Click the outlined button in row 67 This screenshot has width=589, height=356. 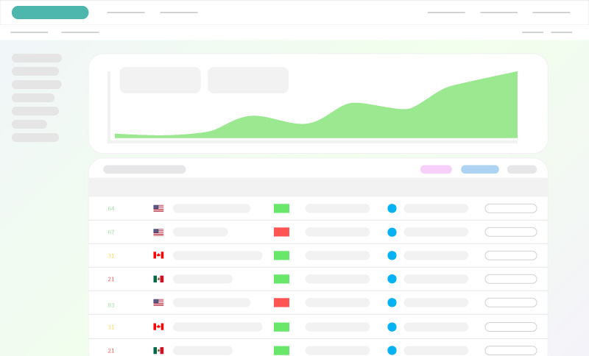[511, 232]
